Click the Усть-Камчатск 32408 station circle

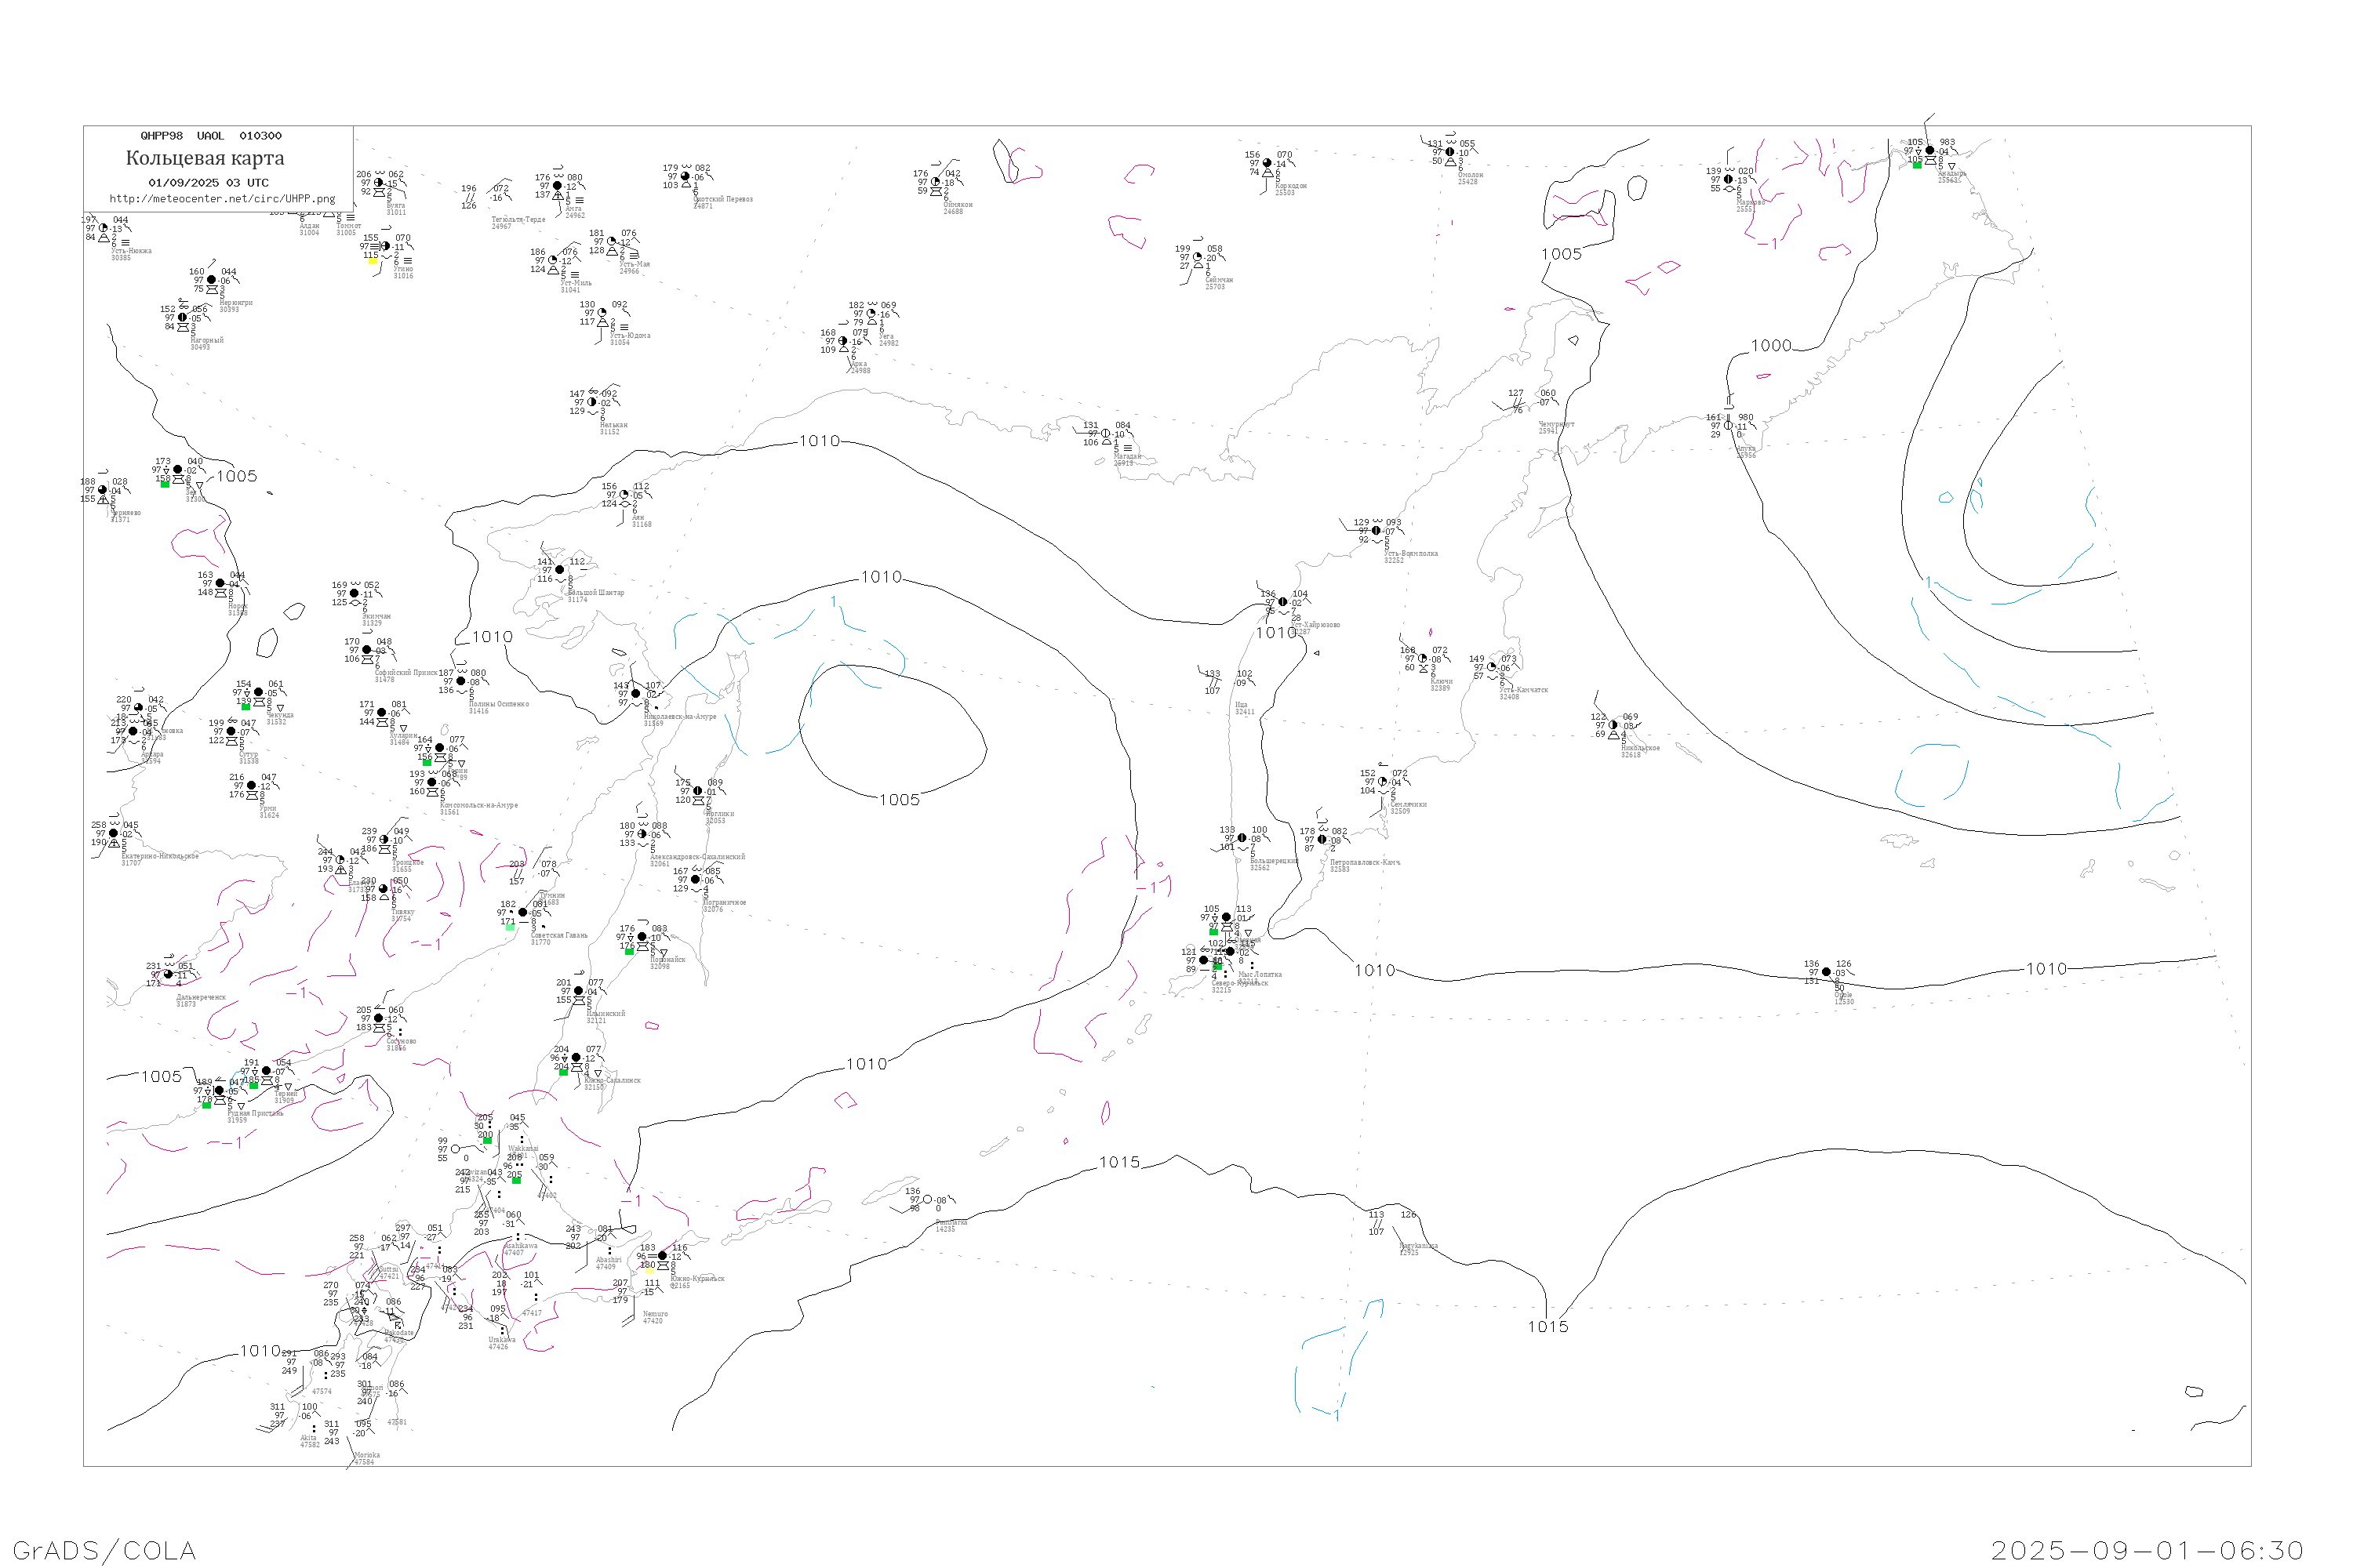pyautogui.click(x=1492, y=667)
